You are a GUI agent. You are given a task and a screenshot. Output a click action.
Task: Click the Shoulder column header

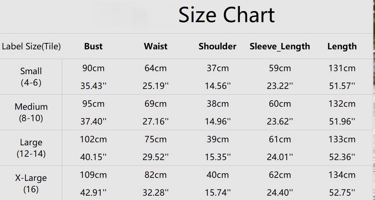tap(217, 46)
